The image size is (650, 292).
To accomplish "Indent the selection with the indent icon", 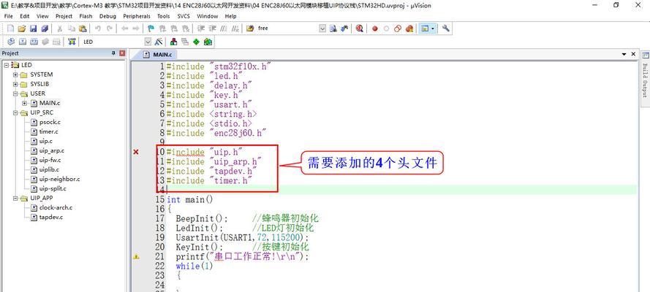I will (x=200, y=28).
